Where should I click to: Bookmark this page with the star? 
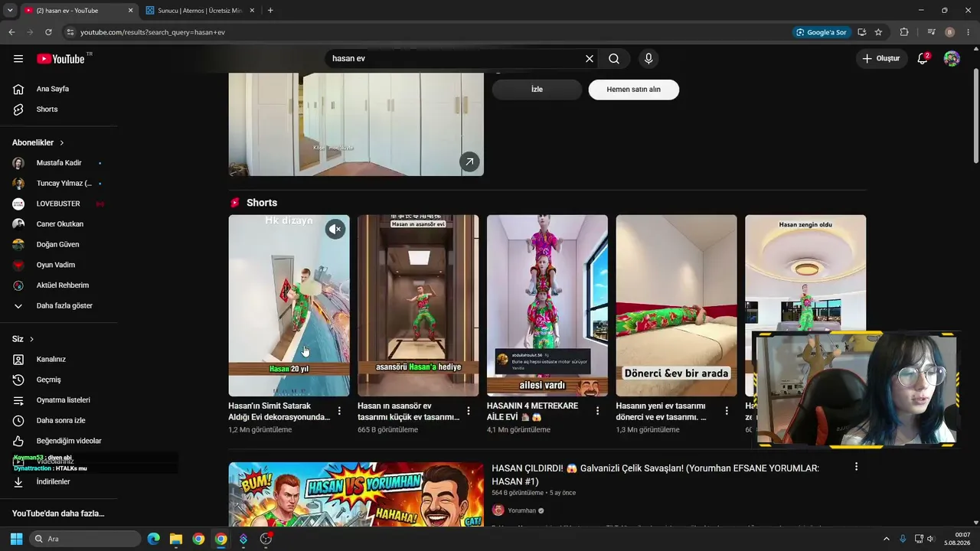[x=878, y=32]
